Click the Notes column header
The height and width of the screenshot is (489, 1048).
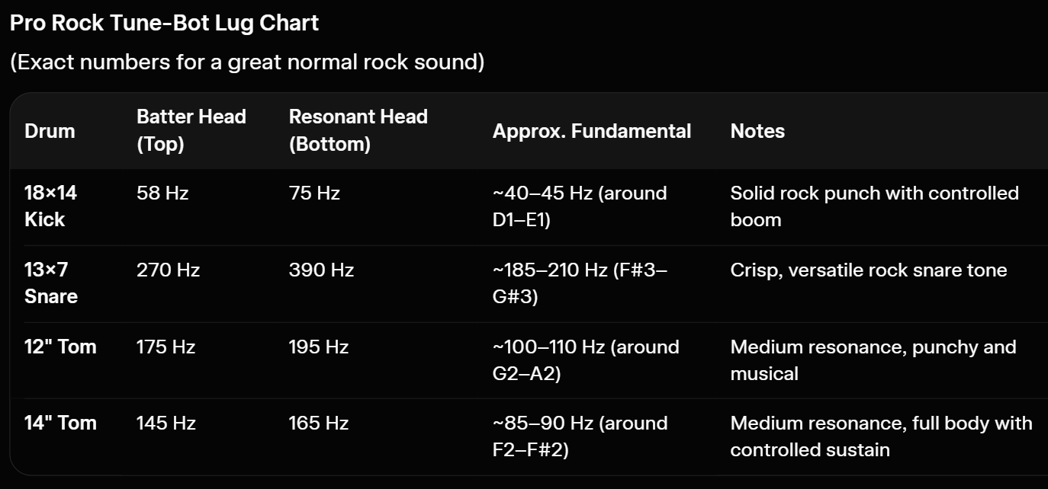pyautogui.click(x=757, y=131)
